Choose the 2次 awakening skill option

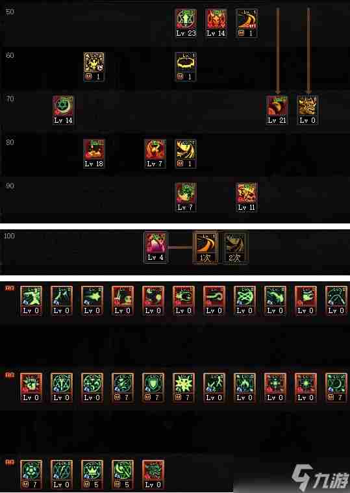click(x=235, y=247)
